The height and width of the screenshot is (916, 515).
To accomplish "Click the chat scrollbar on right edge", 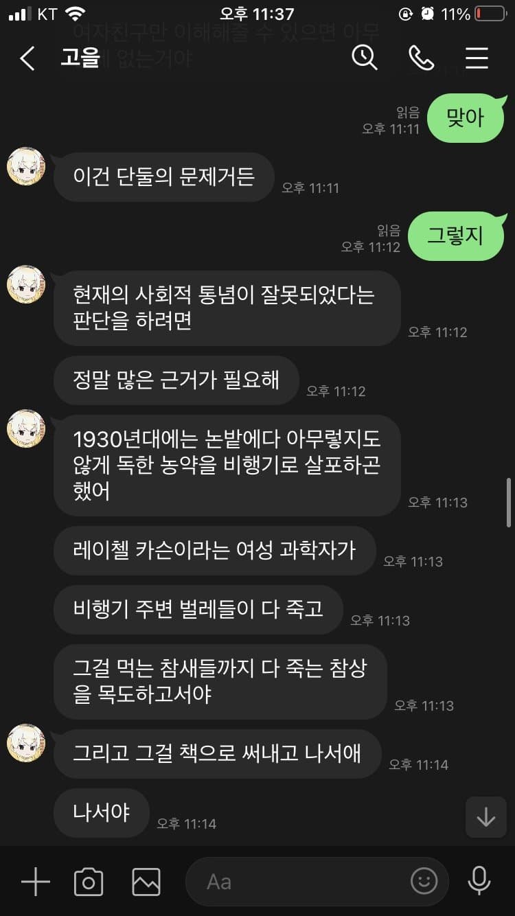I will [x=509, y=502].
